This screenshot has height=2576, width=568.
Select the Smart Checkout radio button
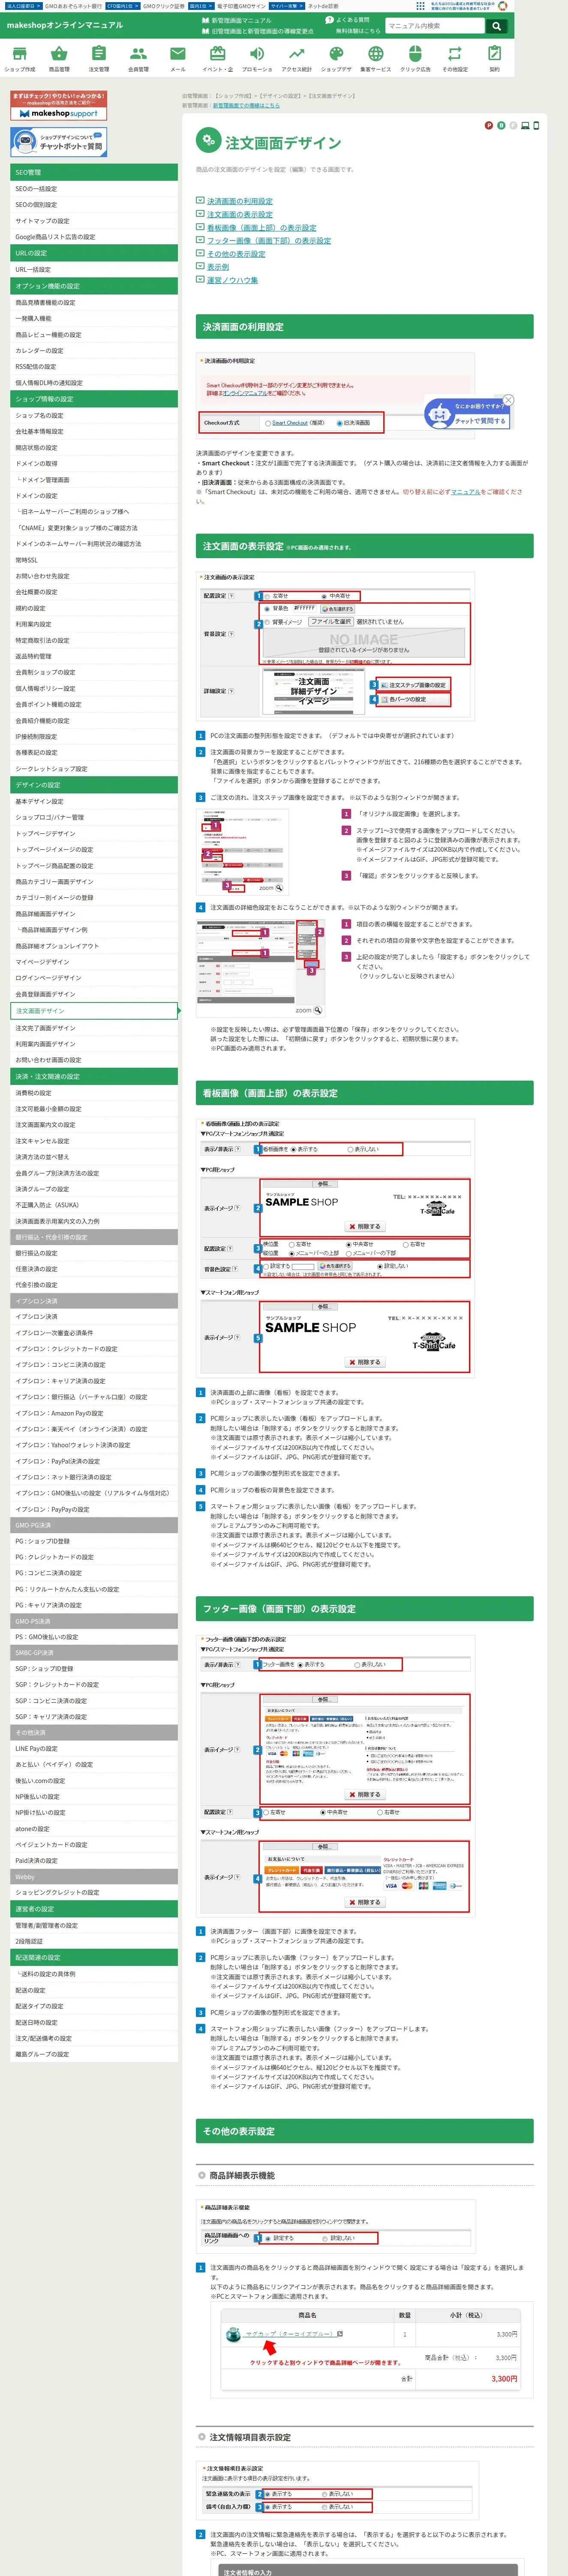[x=267, y=423]
